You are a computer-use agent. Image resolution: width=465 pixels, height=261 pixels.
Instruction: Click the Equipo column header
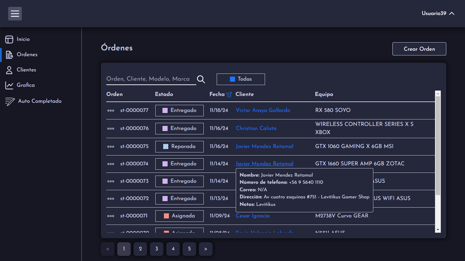[324, 94]
